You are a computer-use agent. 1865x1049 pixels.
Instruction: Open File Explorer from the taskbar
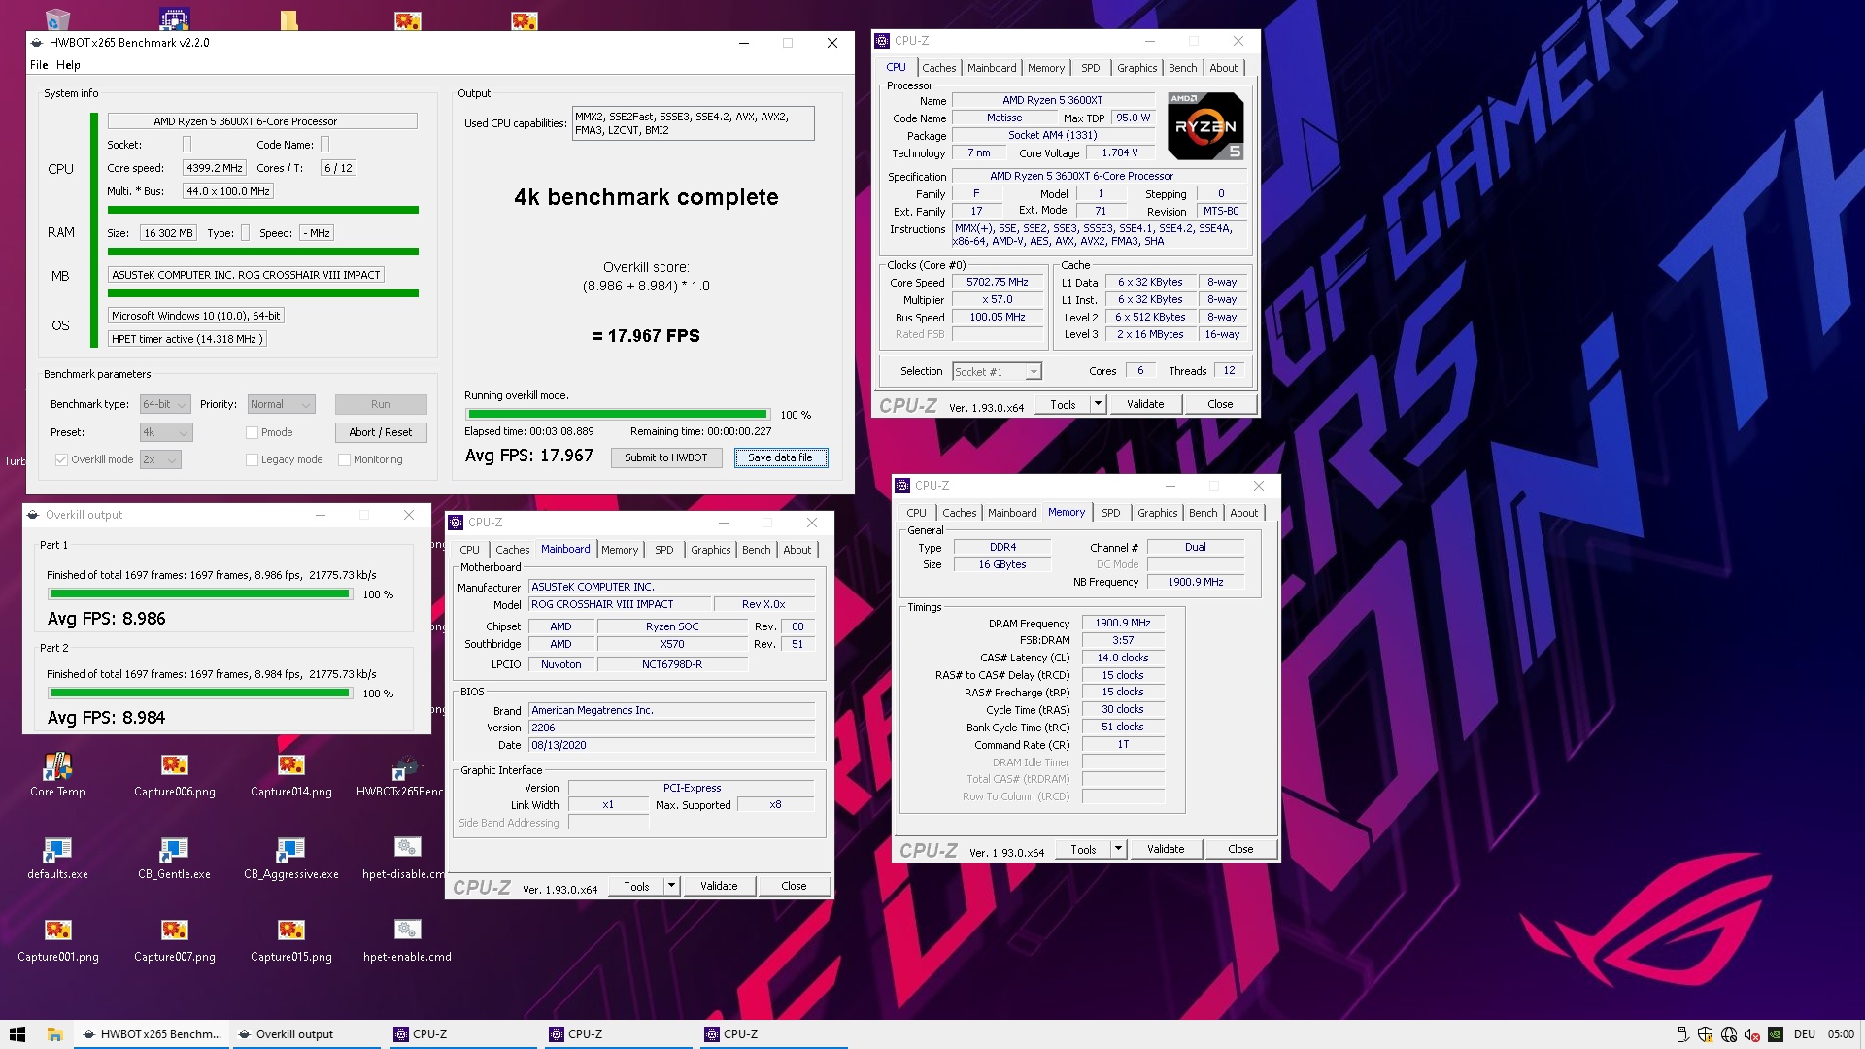tap(55, 1034)
